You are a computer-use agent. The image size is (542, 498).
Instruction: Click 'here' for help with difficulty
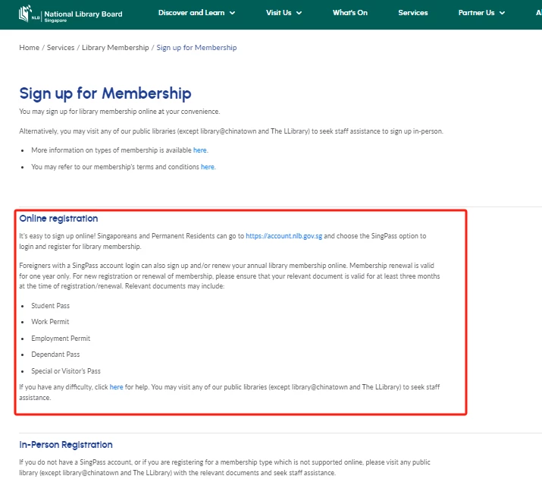click(116, 387)
